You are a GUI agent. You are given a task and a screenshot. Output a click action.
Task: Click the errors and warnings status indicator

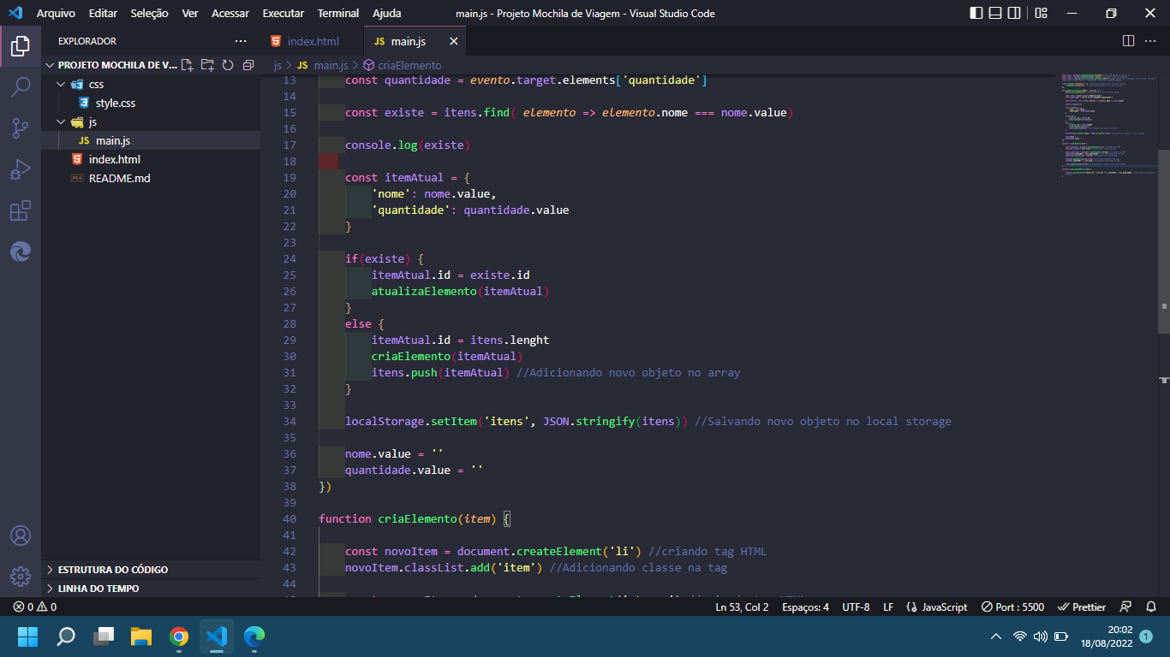click(x=35, y=607)
